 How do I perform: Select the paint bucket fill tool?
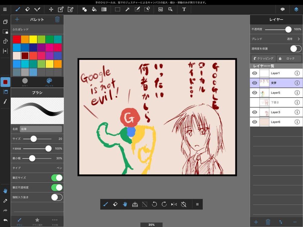click(94, 9)
